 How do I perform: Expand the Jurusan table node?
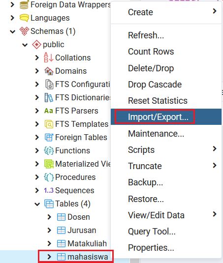(49, 230)
